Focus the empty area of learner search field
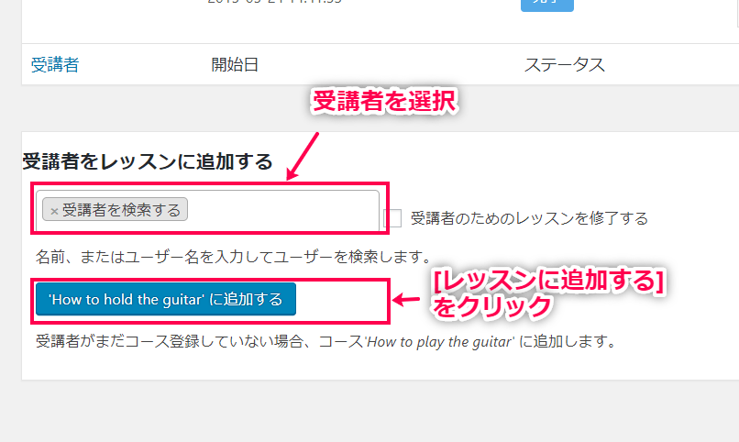The image size is (739, 442). [x=282, y=209]
